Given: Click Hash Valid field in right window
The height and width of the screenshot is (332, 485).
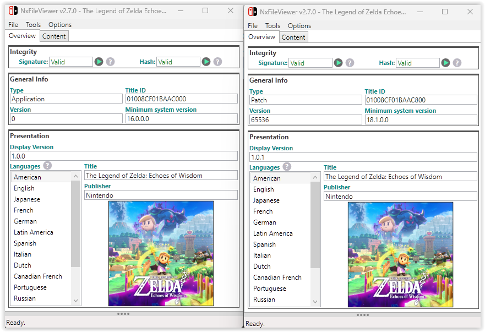Looking at the screenshot, I should pos(418,63).
